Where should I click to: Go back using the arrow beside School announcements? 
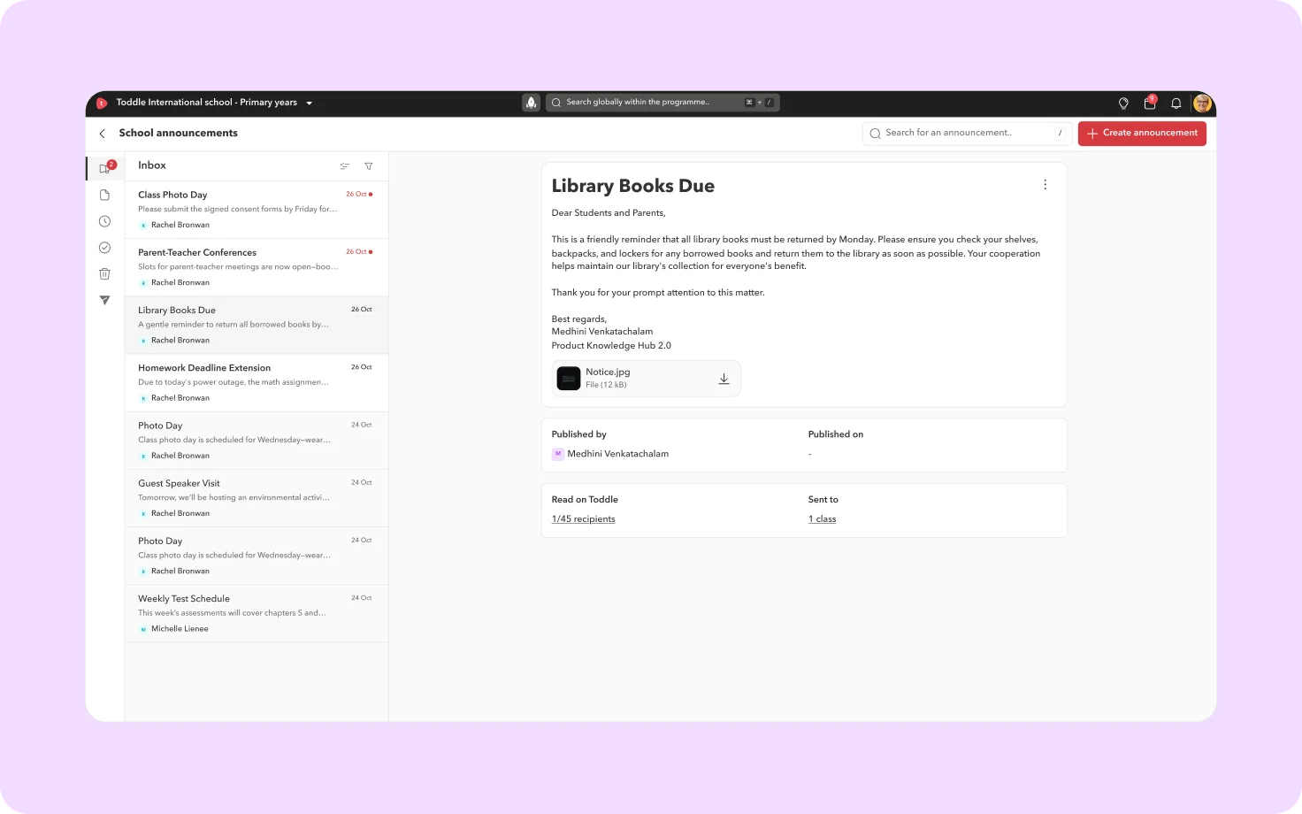(103, 134)
